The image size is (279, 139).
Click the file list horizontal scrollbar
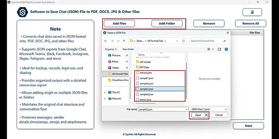pyautogui.click(x=145, y=104)
